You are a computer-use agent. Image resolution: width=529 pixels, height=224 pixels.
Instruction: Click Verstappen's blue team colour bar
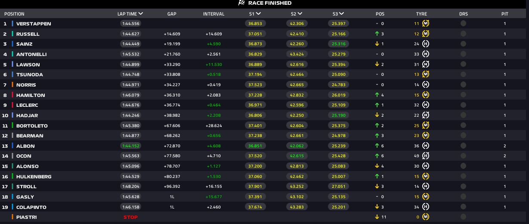pos(12,24)
